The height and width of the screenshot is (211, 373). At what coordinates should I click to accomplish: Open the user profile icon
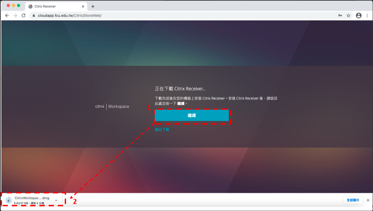[x=359, y=15]
